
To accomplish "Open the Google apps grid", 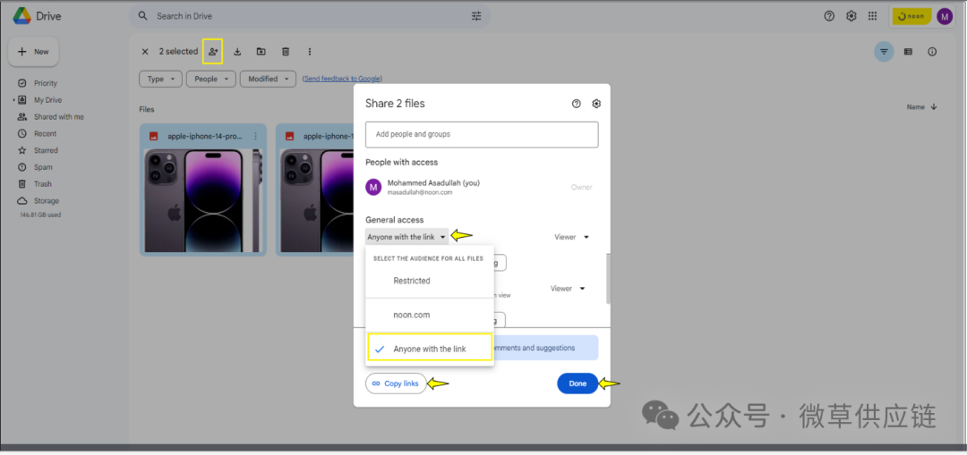I will [x=873, y=16].
